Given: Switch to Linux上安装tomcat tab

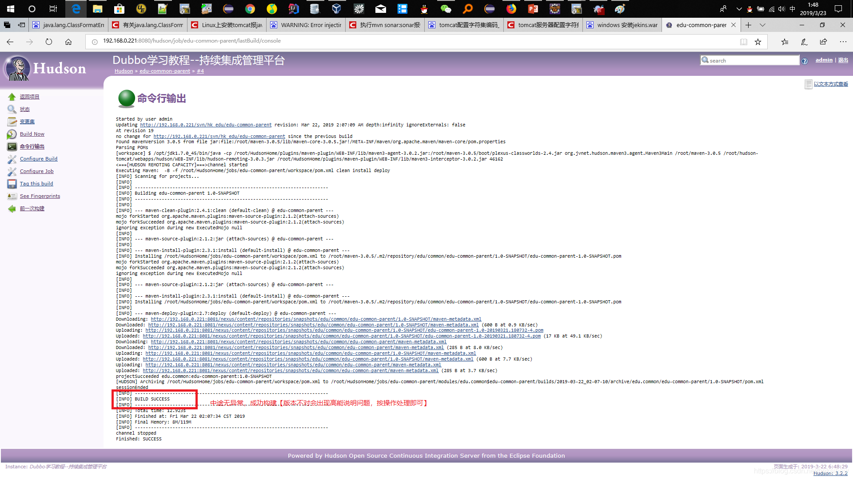Looking at the screenshot, I should pyautogui.click(x=227, y=25).
